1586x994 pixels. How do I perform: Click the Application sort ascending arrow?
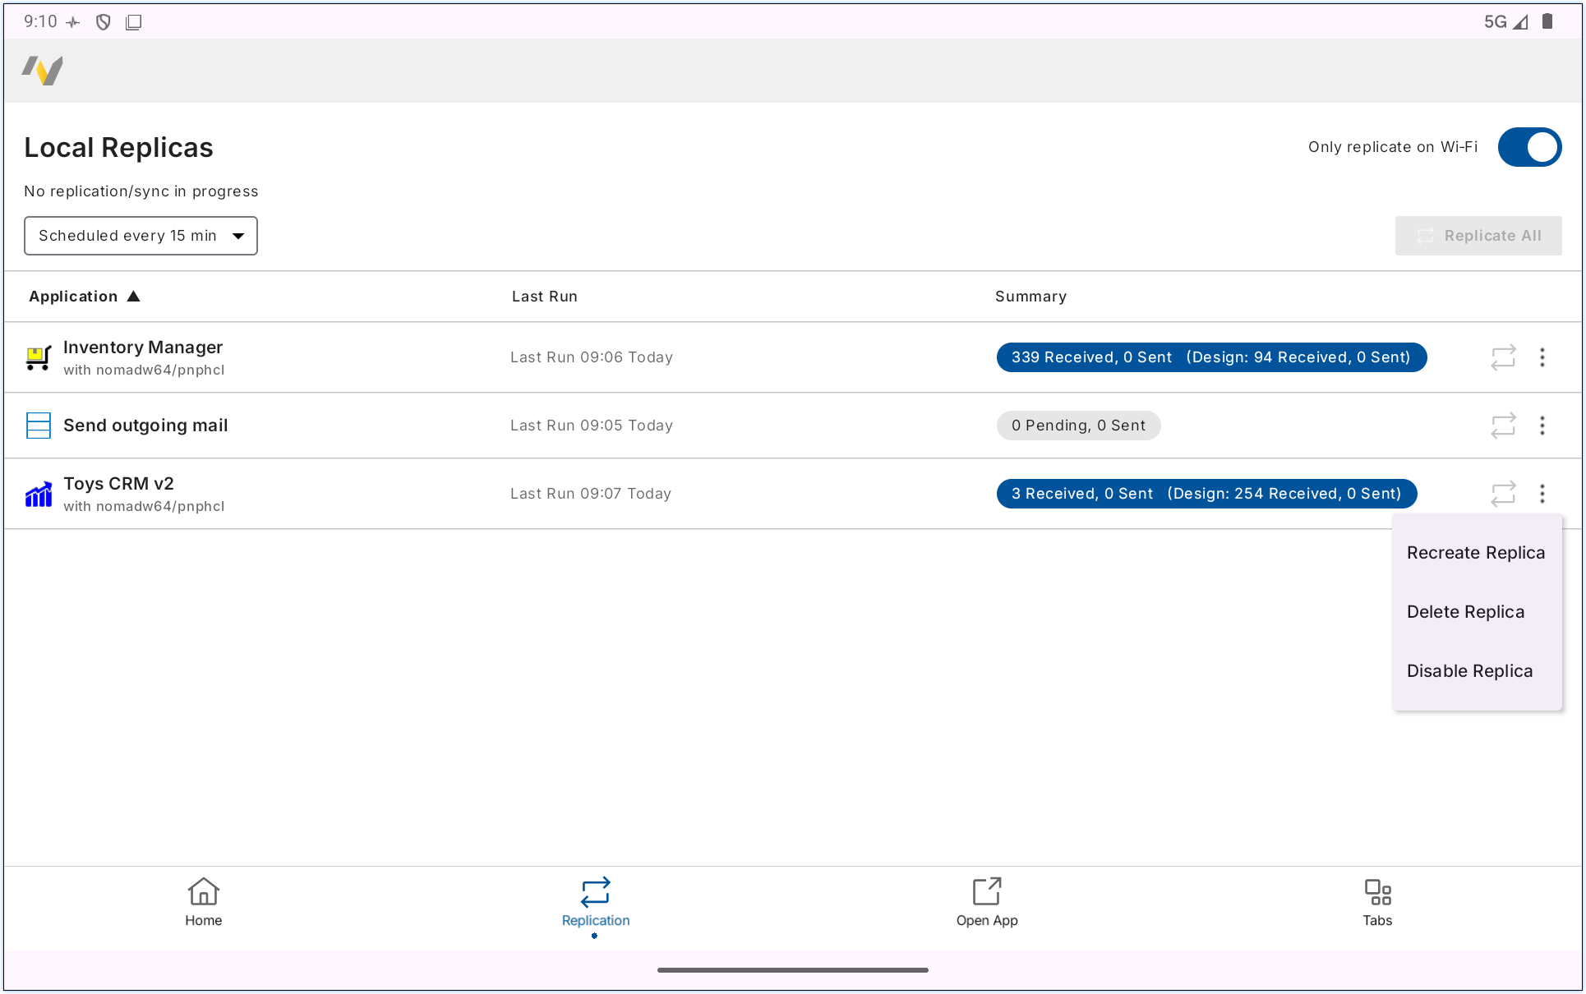tap(134, 297)
